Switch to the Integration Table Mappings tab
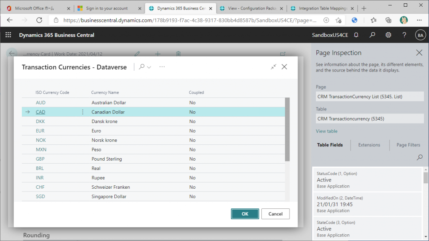This screenshot has height=241, width=429. [x=323, y=8]
